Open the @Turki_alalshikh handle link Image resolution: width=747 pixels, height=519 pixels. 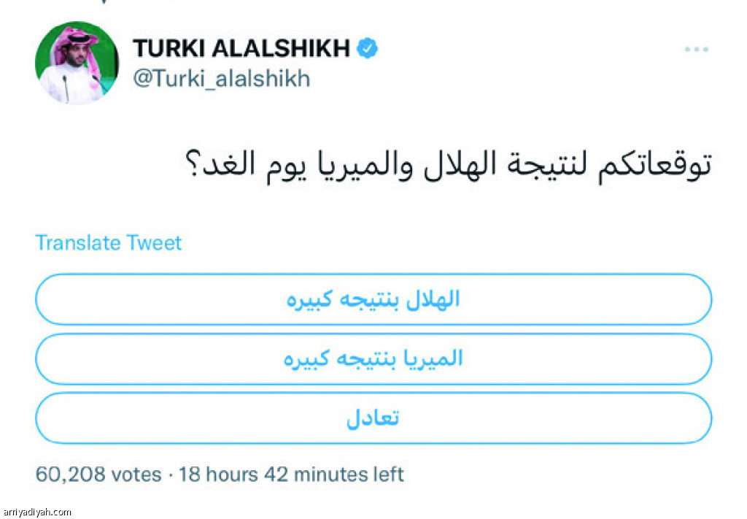tap(222, 78)
